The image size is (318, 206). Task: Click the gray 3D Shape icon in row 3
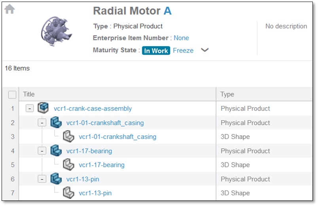pos(68,137)
